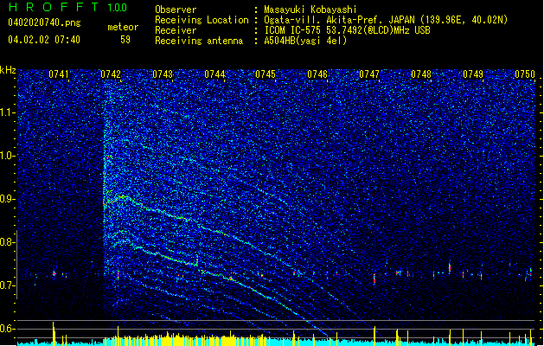
Task: Click the 0747 time marker
Action: point(369,74)
